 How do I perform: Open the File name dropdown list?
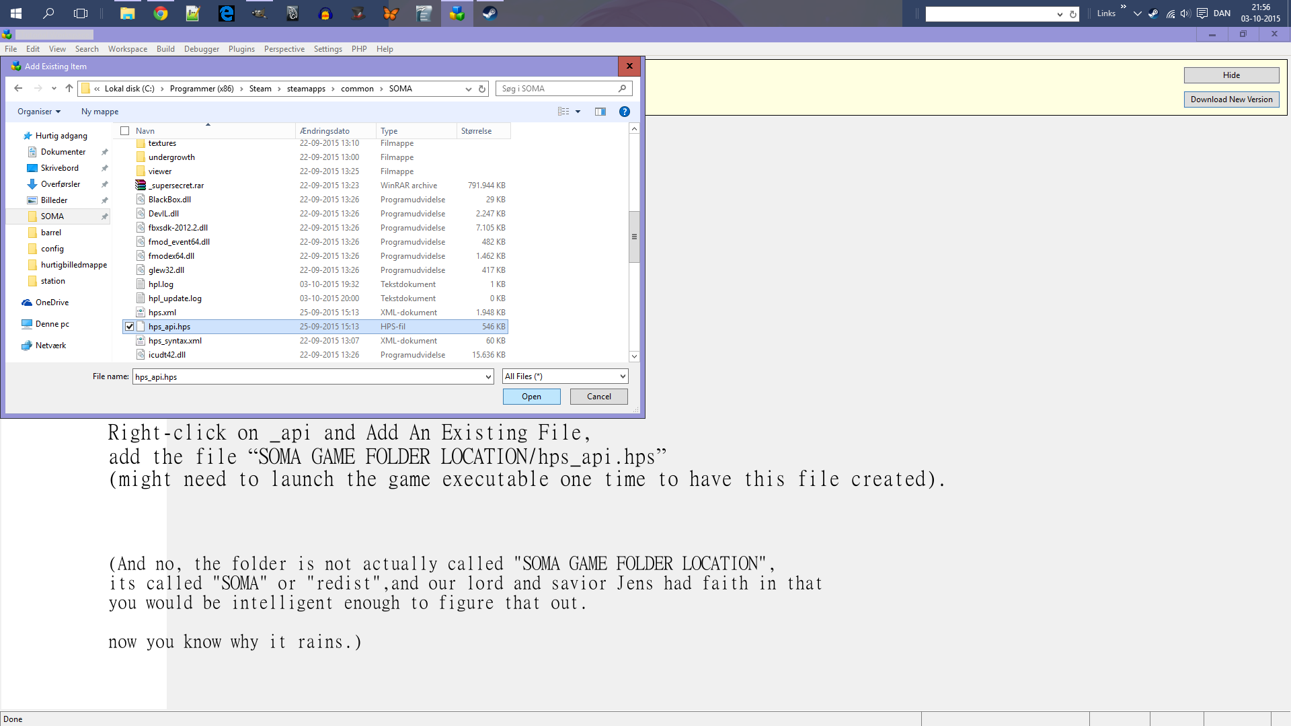(x=488, y=377)
